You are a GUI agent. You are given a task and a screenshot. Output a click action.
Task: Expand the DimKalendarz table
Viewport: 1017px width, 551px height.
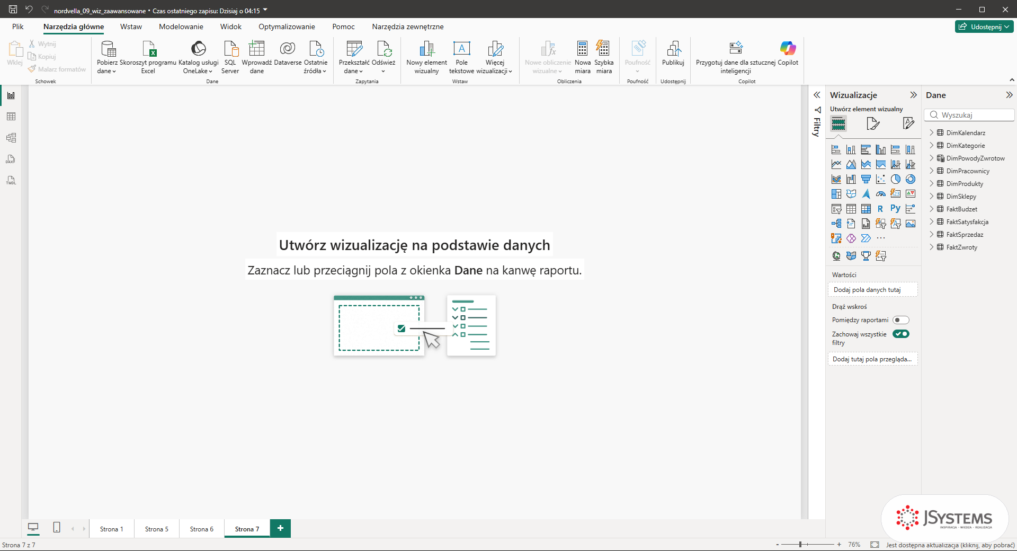click(932, 132)
